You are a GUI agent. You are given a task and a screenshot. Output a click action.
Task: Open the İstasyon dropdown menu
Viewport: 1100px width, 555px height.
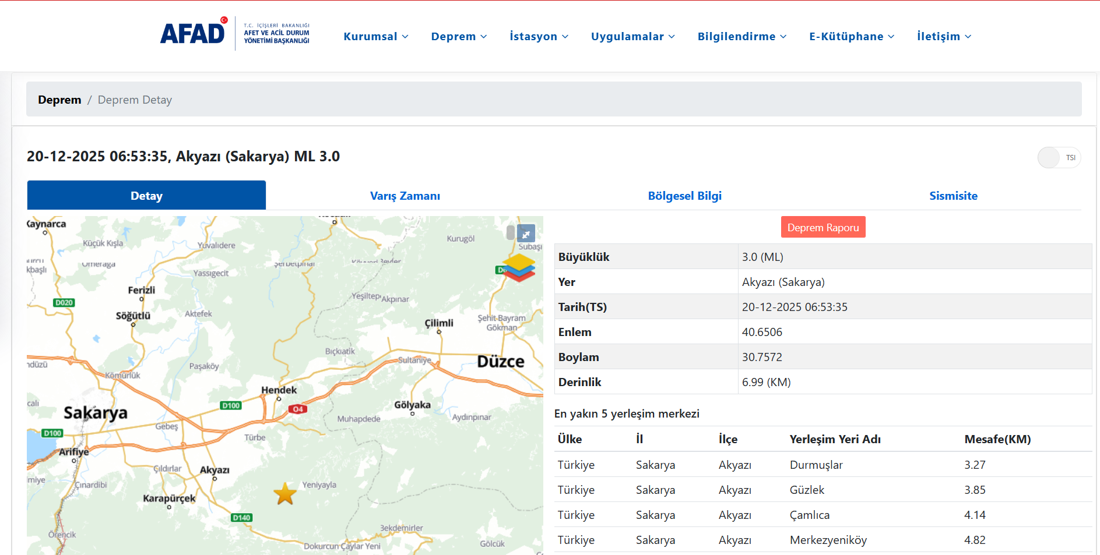(x=539, y=36)
